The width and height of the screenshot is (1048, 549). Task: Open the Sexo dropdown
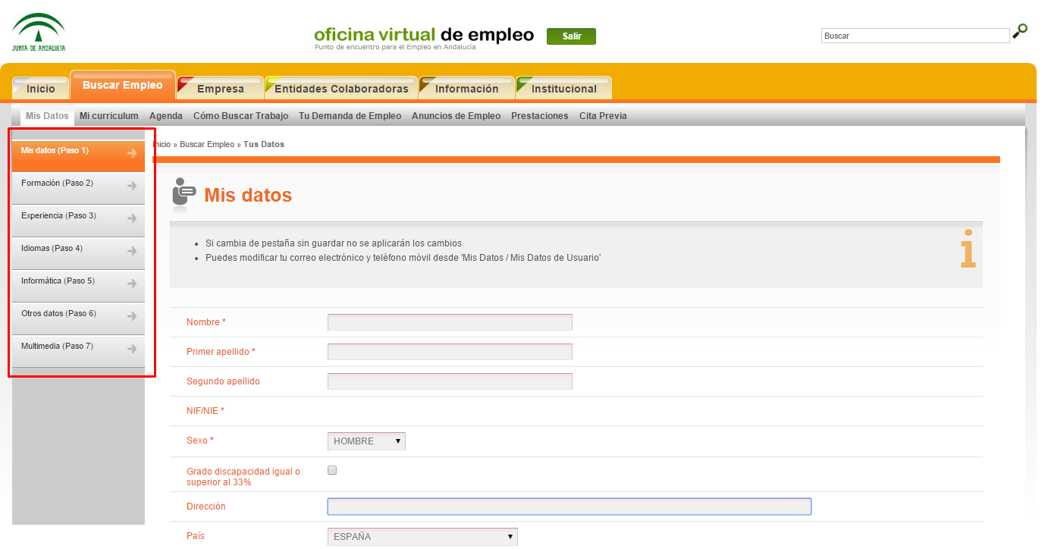366,441
